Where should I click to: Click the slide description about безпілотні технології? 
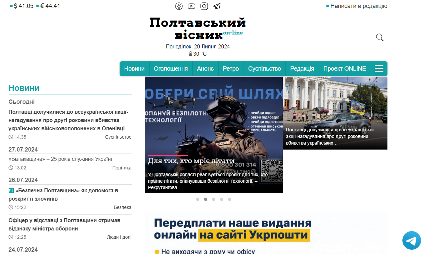pos(209,181)
